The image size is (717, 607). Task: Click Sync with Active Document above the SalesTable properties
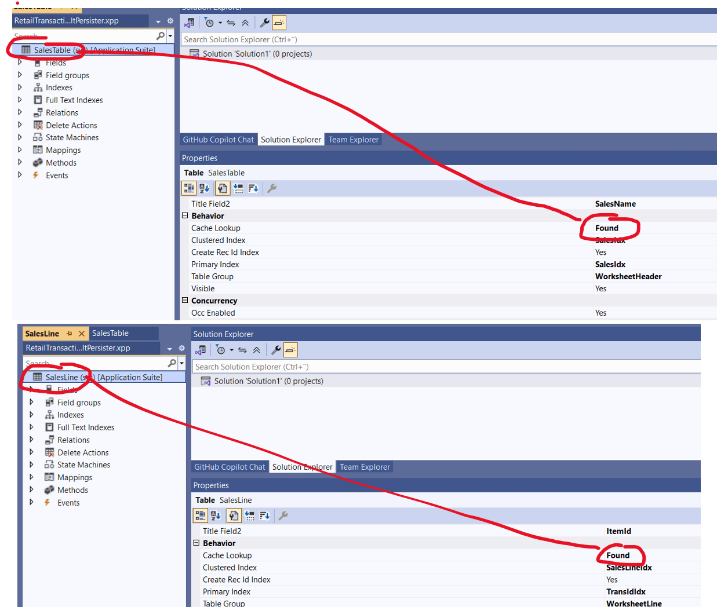click(x=231, y=23)
